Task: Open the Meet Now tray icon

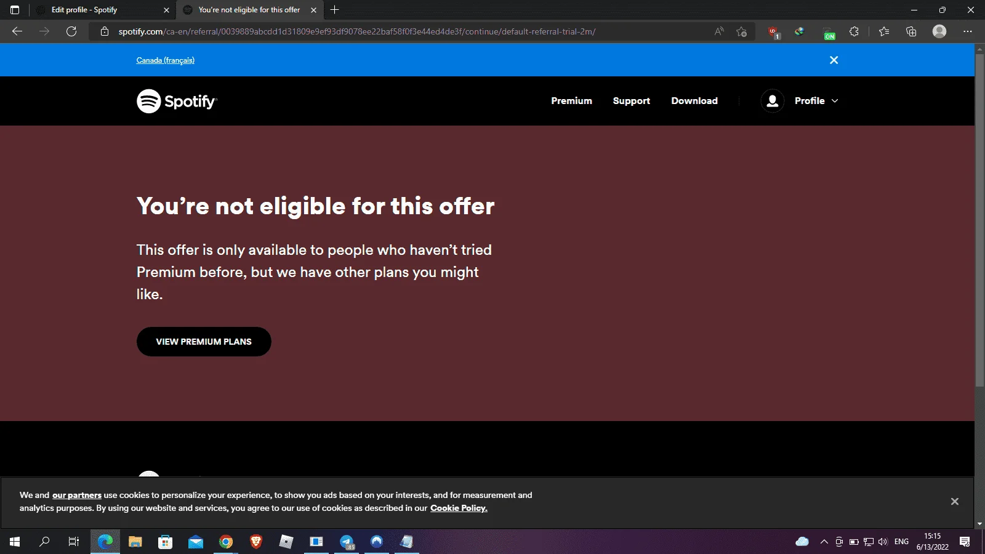Action: point(839,542)
